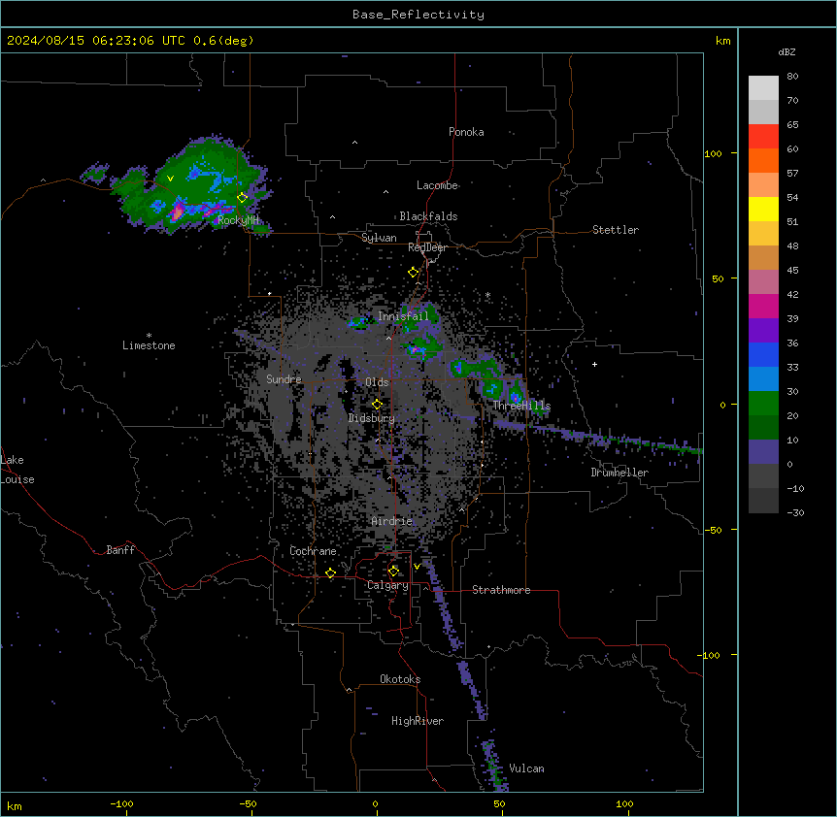
Task: Click the Drumheller label
Action: pos(619,473)
